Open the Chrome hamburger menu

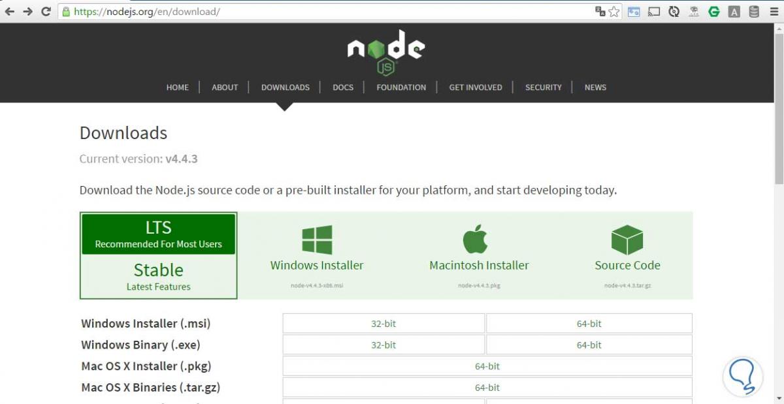click(x=773, y=11)
